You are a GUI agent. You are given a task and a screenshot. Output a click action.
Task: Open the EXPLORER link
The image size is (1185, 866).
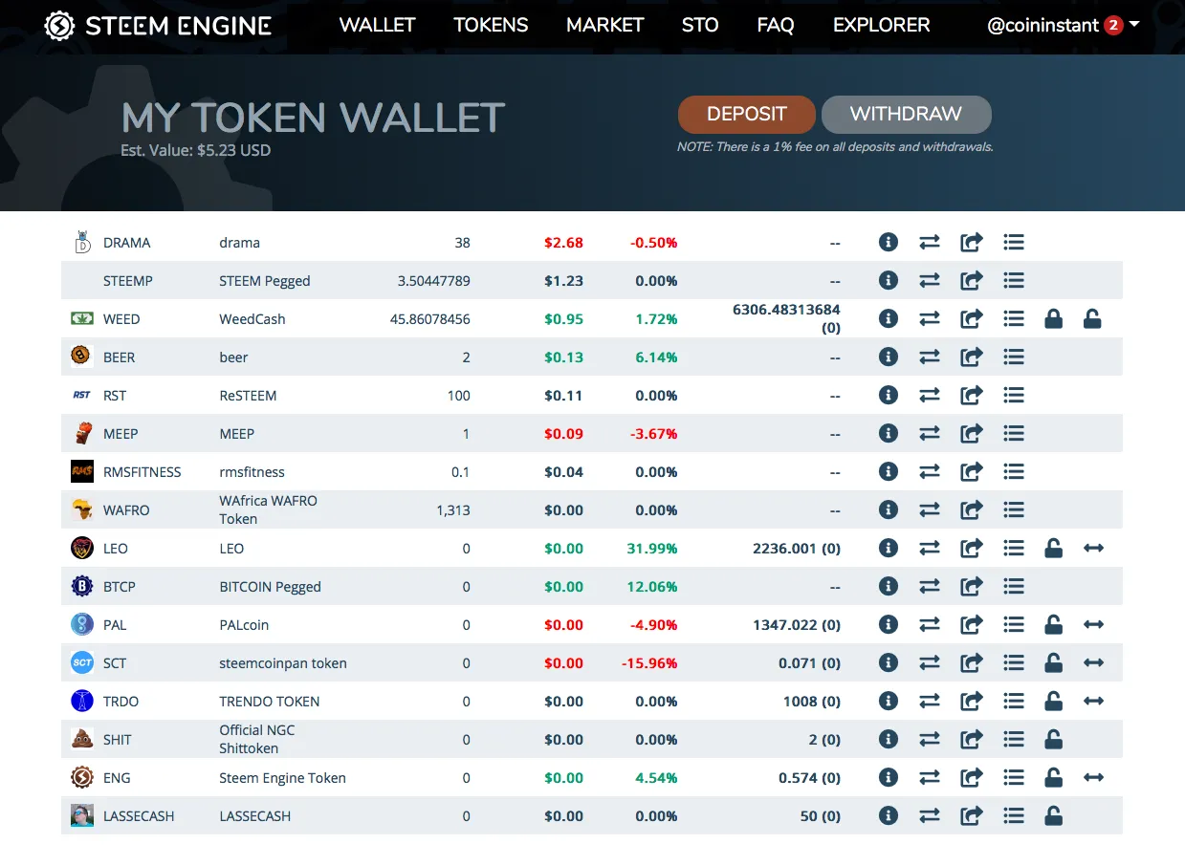coord(882,26)
